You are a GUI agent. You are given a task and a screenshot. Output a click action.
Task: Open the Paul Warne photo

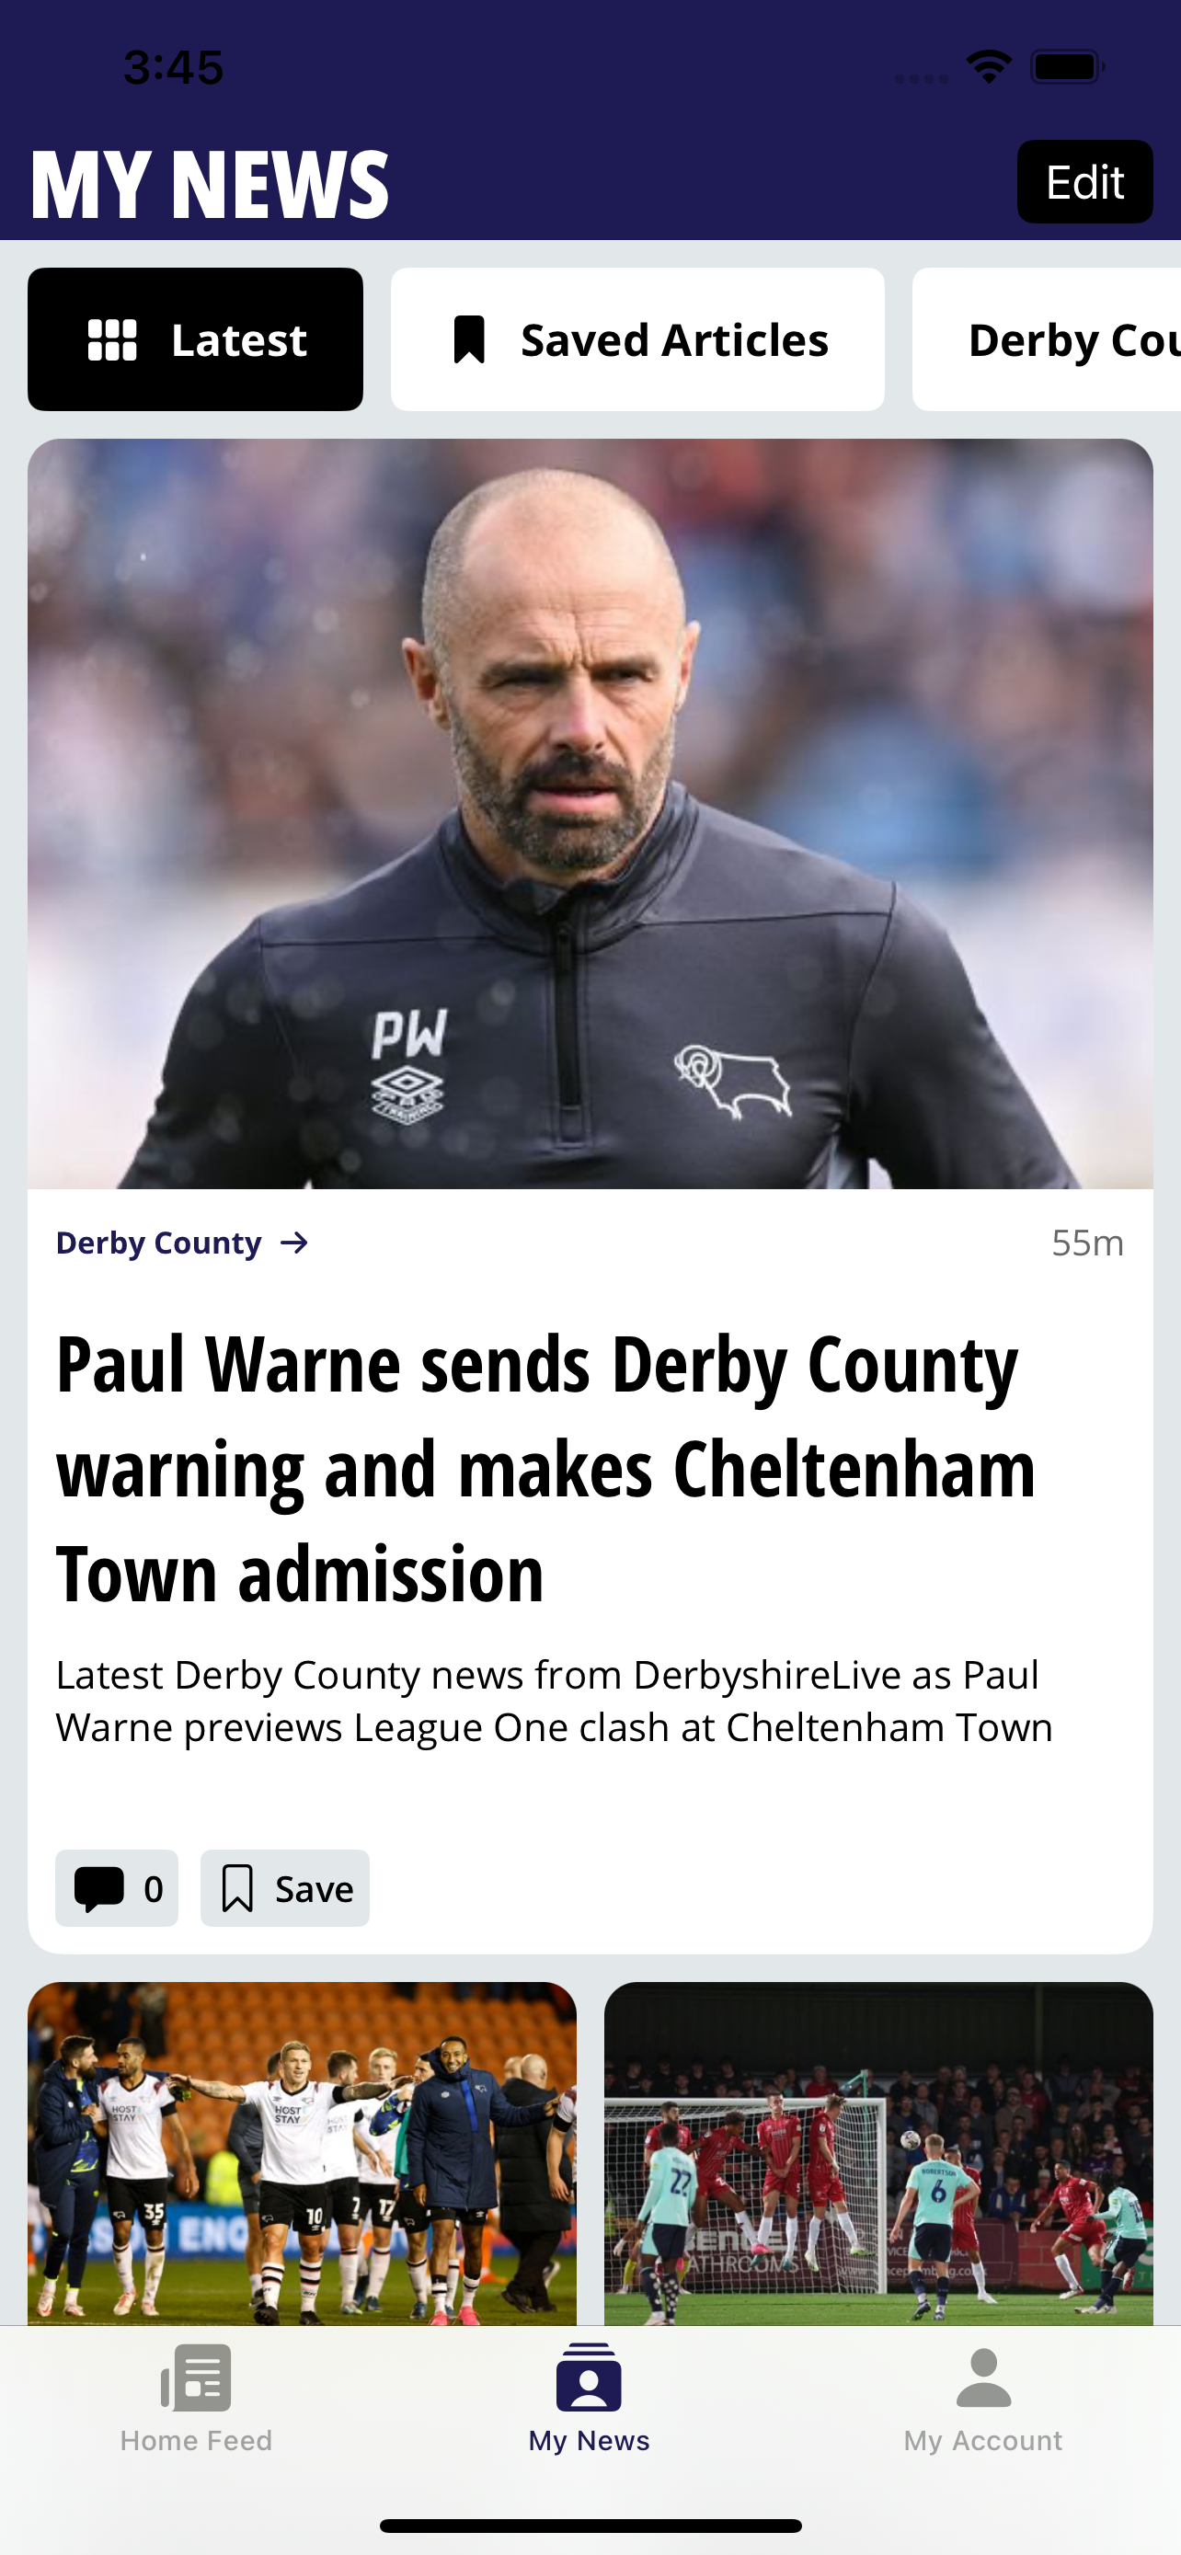(x=590, y=813)
